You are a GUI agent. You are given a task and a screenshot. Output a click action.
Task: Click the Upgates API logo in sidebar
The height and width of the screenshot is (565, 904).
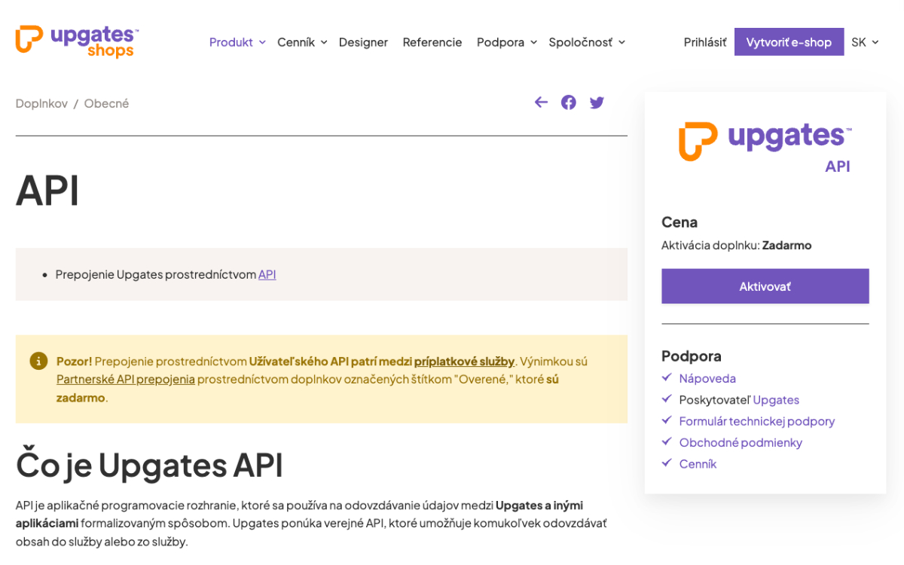coord(765,147)
